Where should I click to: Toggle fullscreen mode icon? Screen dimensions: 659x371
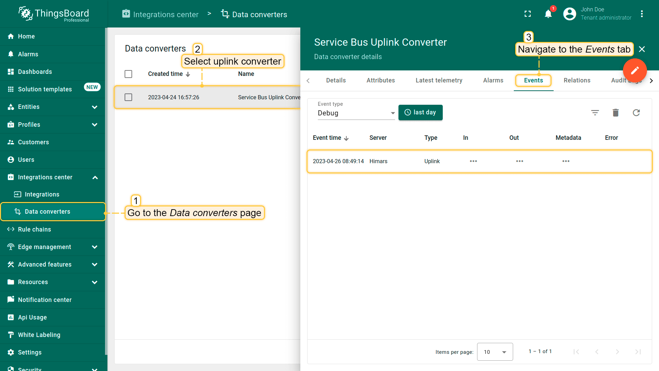pyautogui.click(x=528, y=14)
